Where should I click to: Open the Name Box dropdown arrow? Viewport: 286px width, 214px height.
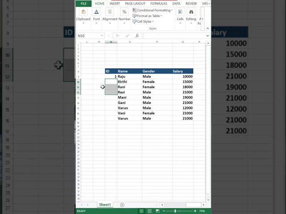pyautogui.click(x=101, y=36)
